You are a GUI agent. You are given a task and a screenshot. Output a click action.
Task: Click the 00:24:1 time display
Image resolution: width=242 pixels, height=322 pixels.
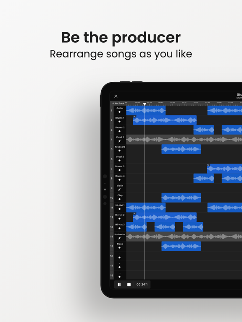[x=142, y=284]
